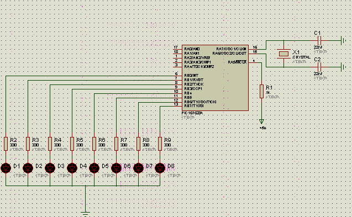Image resolution: width=352 pixels, height=217 pixels.
Task: Click the RB7/T1OSI pin label
Action: click(x=194, y=105)
